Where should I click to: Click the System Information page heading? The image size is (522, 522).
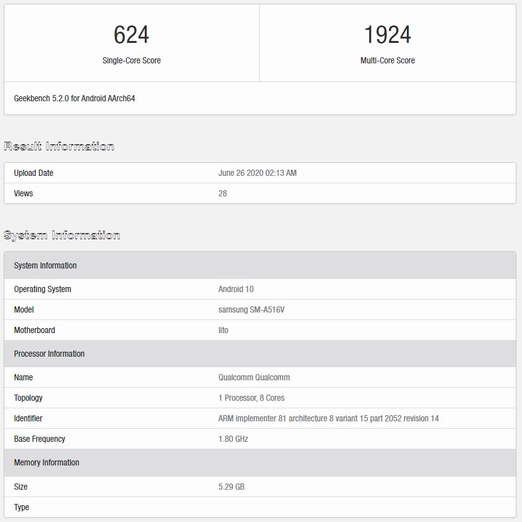click(x=62, y=236)
